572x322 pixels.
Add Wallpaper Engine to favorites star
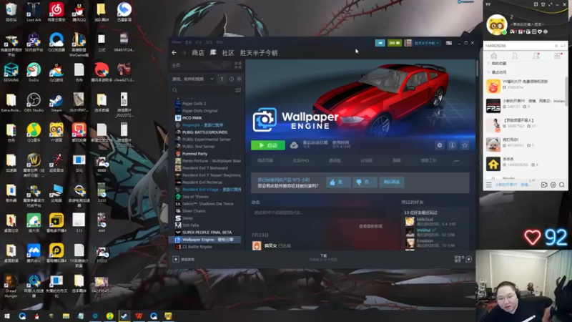pyautogui.click(x=464, y=145)
